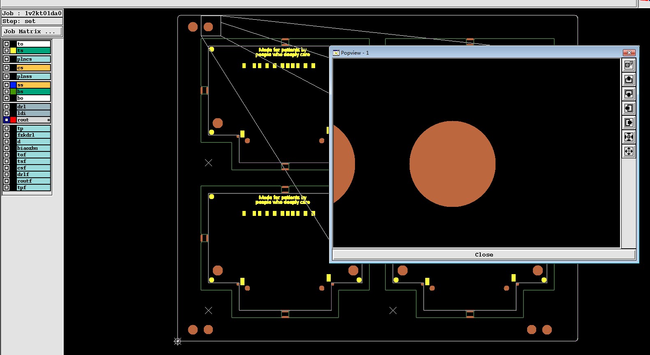
Task: Open the Job Matrix
Action: tap(32, 31)
